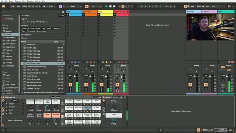Toggle the Follow playback icon
Viewport: 236px width, 133px height.
pos(87,6)
